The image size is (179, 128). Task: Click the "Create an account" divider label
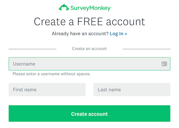point(89,49)
